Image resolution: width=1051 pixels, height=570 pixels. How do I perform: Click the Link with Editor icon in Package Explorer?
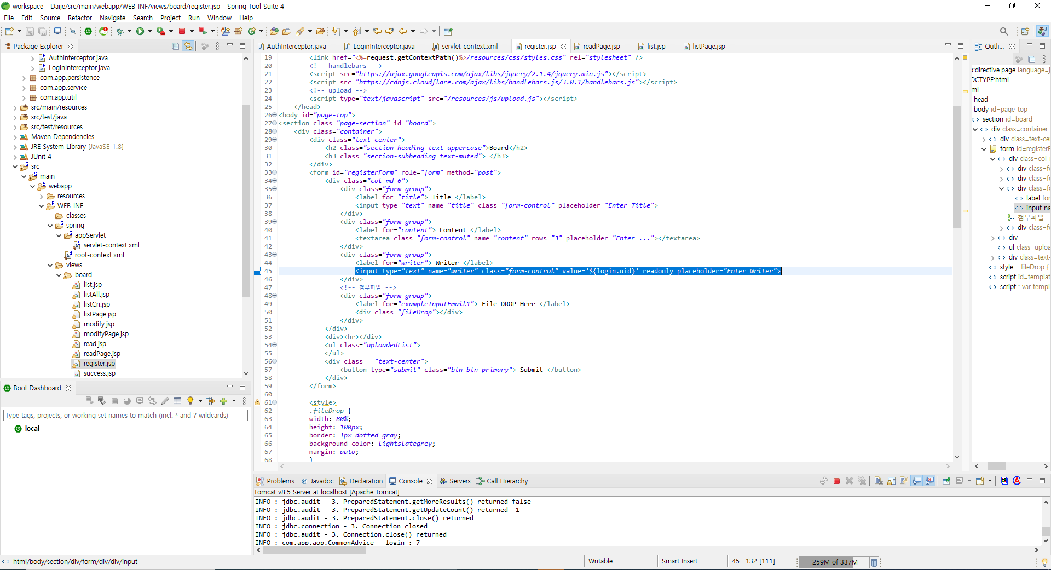[x=188, y=47]
